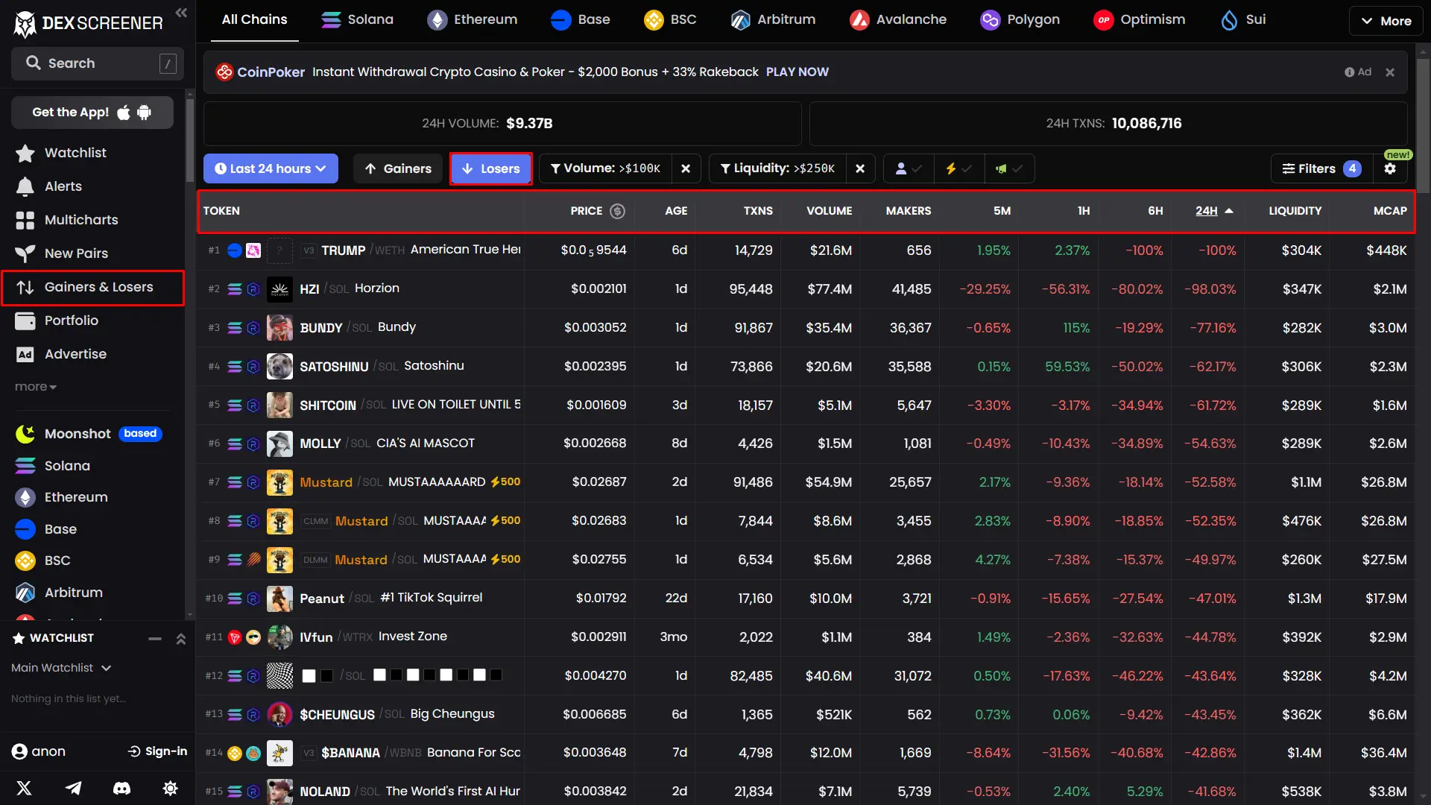Open the Last 24 hours dropdown
1431x805 pixels.
271,168
